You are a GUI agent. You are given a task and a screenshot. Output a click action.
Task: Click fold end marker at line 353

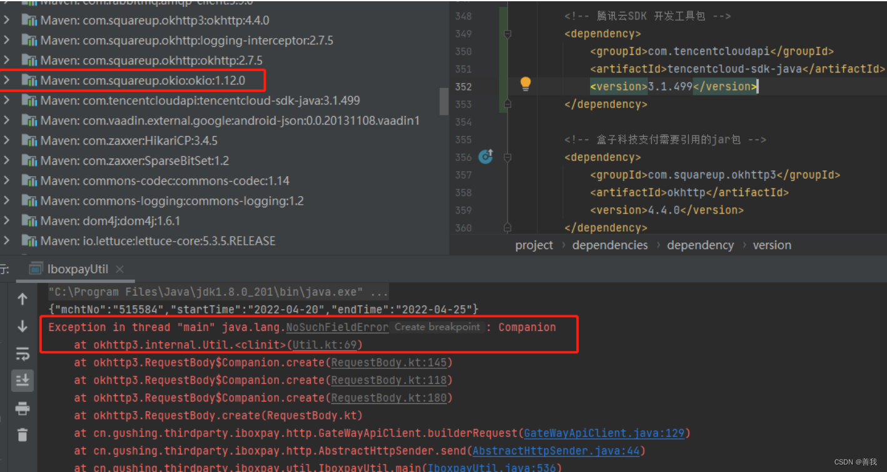click(x=507, y=104)
